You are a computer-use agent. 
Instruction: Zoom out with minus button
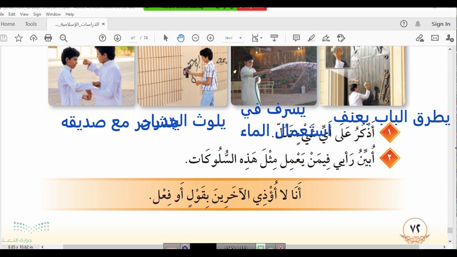[x=195, y=38]
